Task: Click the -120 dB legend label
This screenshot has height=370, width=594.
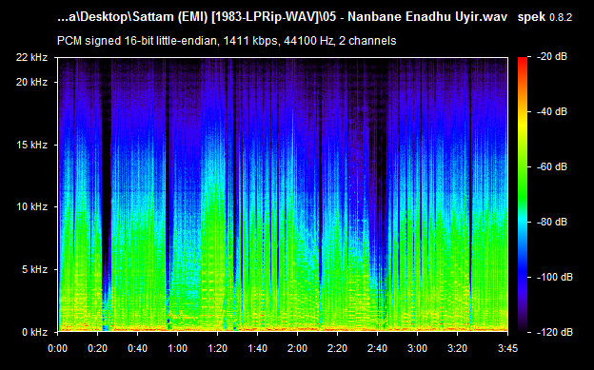Action: (555, 332)
